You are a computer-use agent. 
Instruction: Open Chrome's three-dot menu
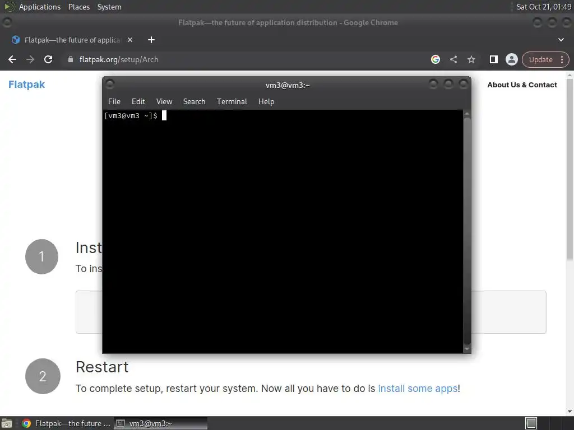click(x=562, y=59)
